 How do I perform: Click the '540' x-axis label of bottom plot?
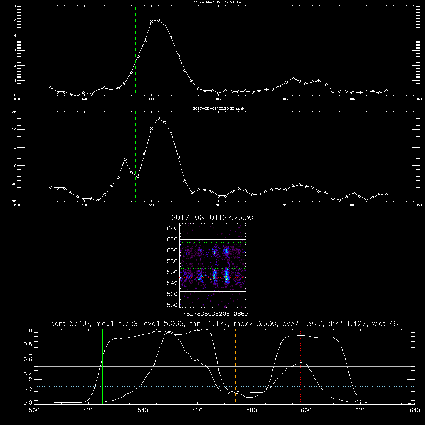143,410
